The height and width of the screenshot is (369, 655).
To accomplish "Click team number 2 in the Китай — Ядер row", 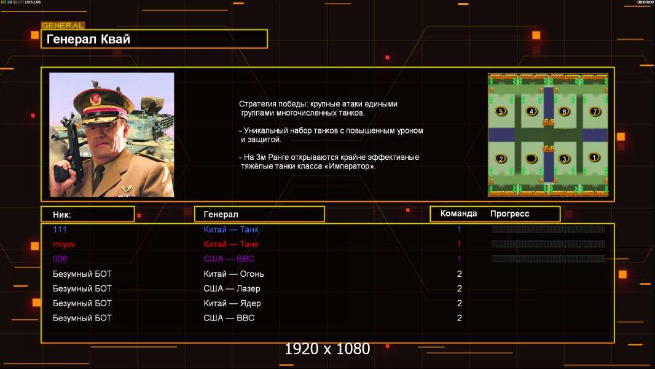I will (460, 303).
